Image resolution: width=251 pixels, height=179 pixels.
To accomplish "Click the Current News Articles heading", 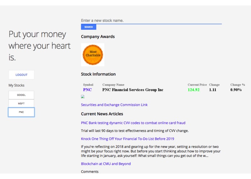I will [102, 114].
